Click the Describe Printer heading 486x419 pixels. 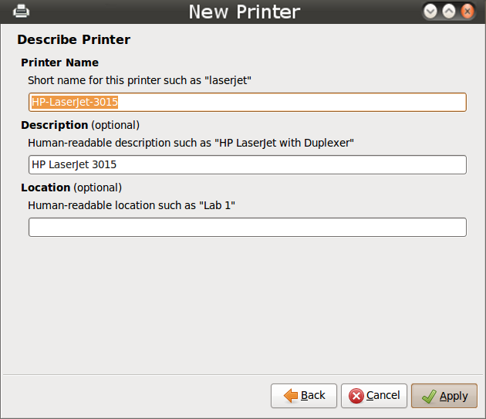click(74, 39)
